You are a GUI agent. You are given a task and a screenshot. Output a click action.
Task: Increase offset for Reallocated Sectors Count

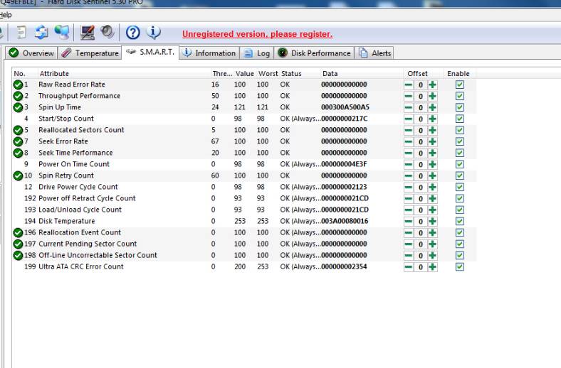[x=433, y=130]
